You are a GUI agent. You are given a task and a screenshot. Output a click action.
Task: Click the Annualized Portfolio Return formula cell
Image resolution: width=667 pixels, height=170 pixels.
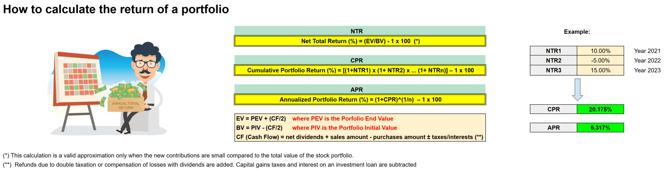[360, 99]
